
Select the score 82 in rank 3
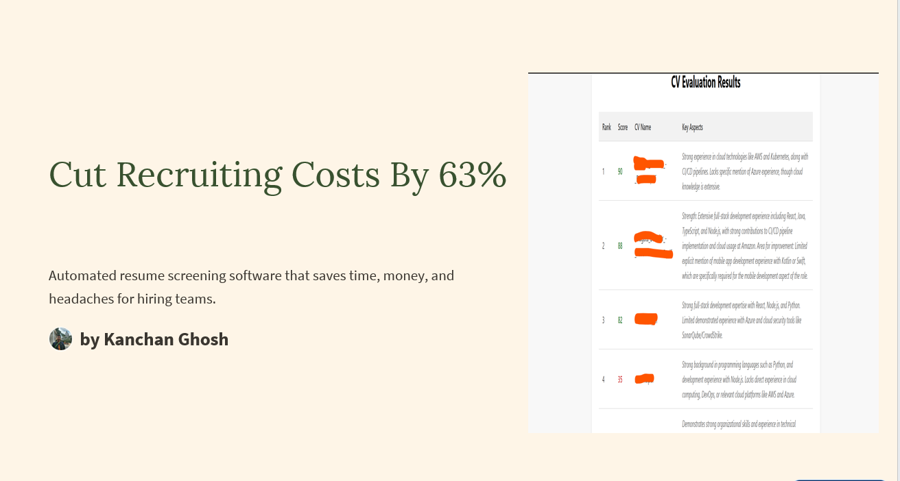(x=620, y=320)
